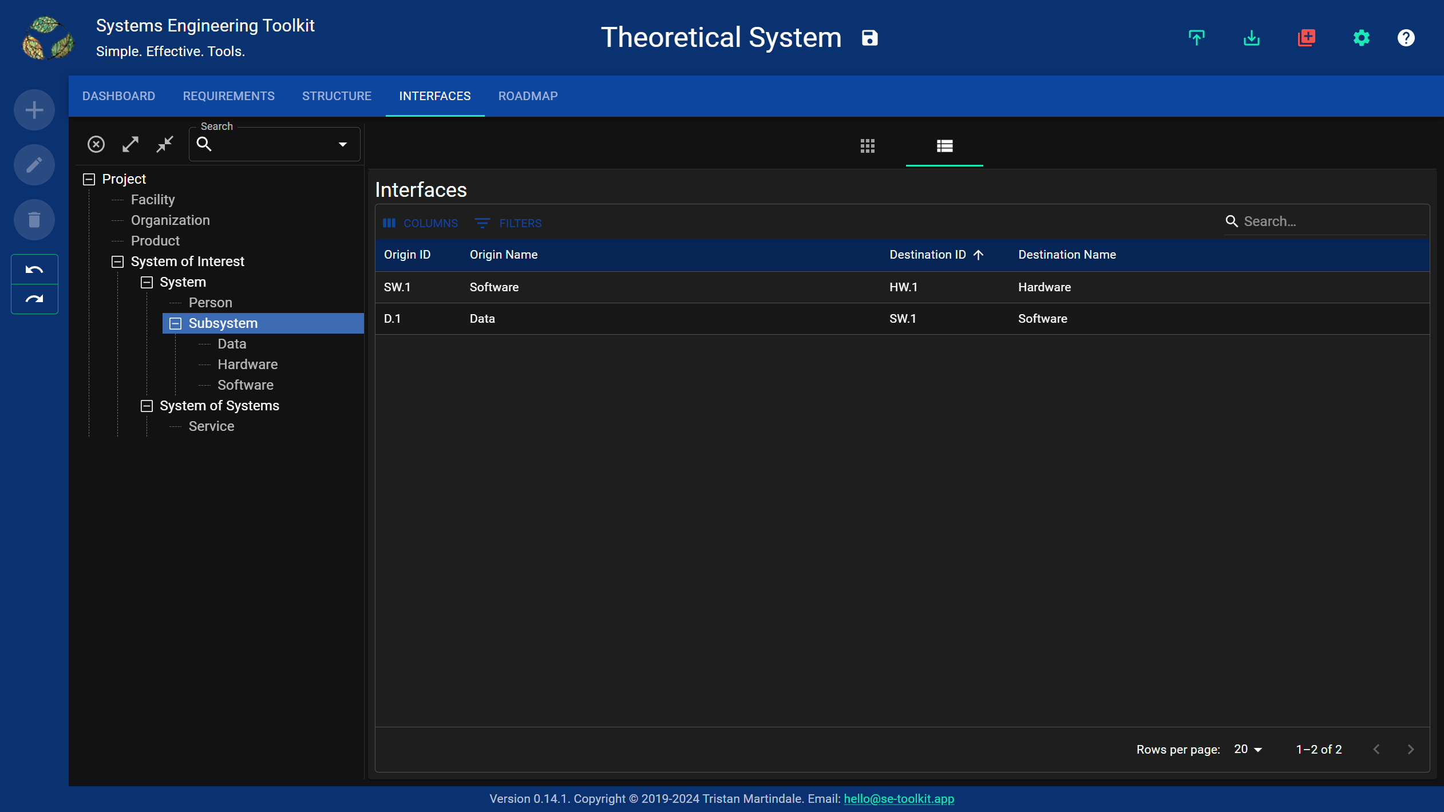The width and height of the screenshot is (1444, 812).
Task: Click the red export/report icon in toolbar
Action: coord(1307,38)
